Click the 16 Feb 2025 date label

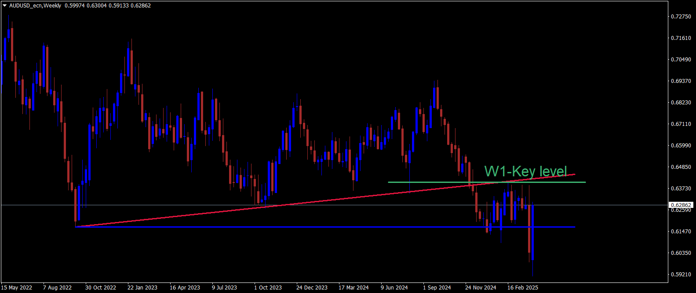523,288
